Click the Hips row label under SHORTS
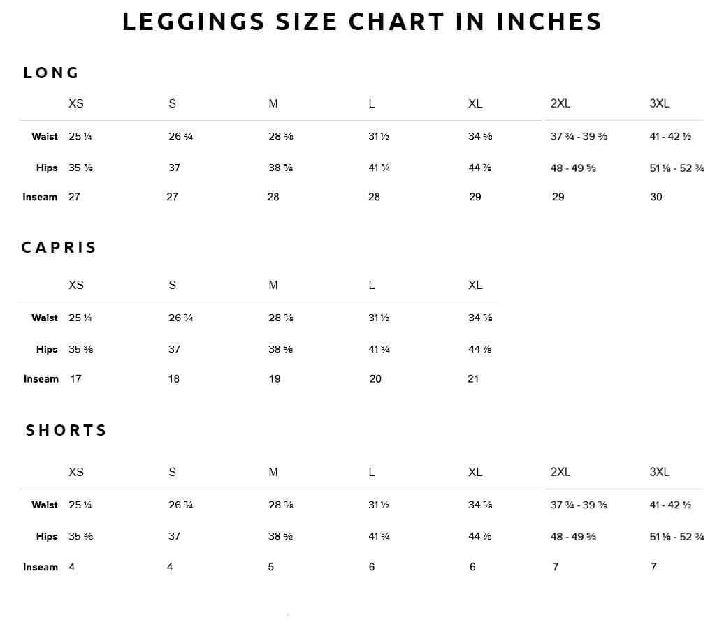The height and width of the screenshot is (643, 724). (x=47, y=536)
